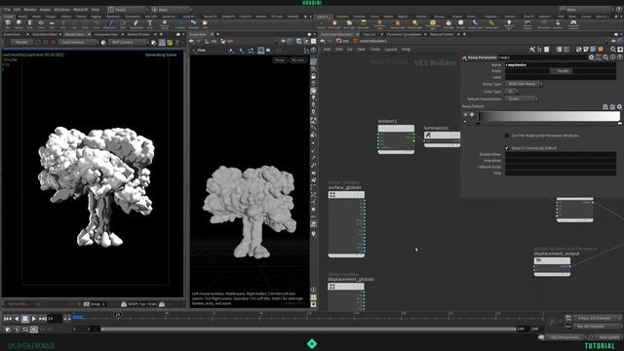Click the Sphere shelf tool

point(19,24)
